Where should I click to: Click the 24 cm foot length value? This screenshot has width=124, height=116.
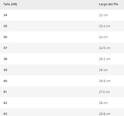103,37
